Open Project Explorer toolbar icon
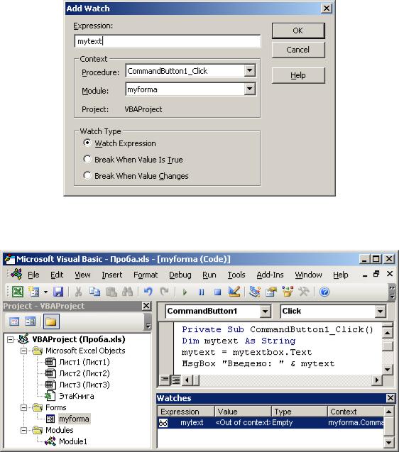 point(255,292)
